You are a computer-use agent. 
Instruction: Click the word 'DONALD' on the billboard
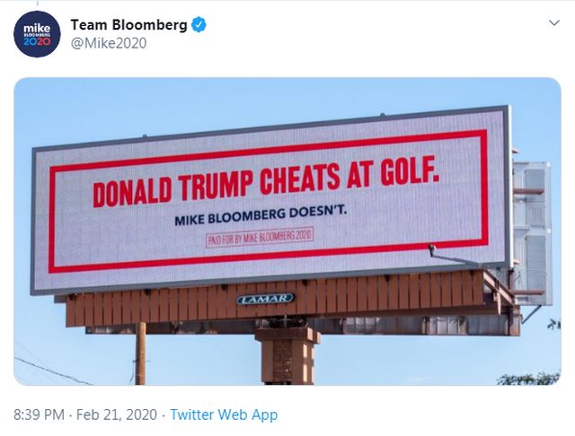click(x=133, y=193)
